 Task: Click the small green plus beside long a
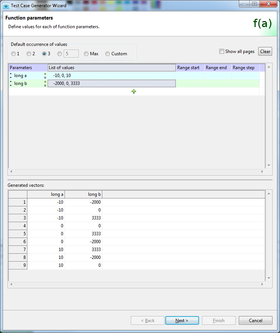[45, 74]
